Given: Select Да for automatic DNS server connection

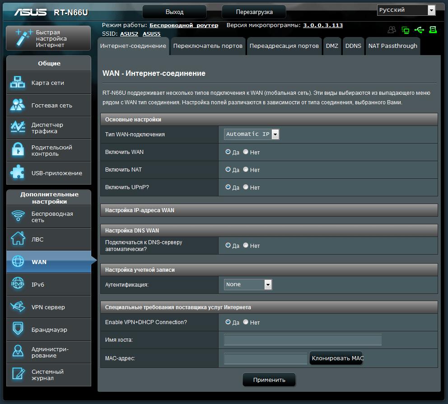Looking at the screenshot, I should pyautogui.click(x=228, y=245).
